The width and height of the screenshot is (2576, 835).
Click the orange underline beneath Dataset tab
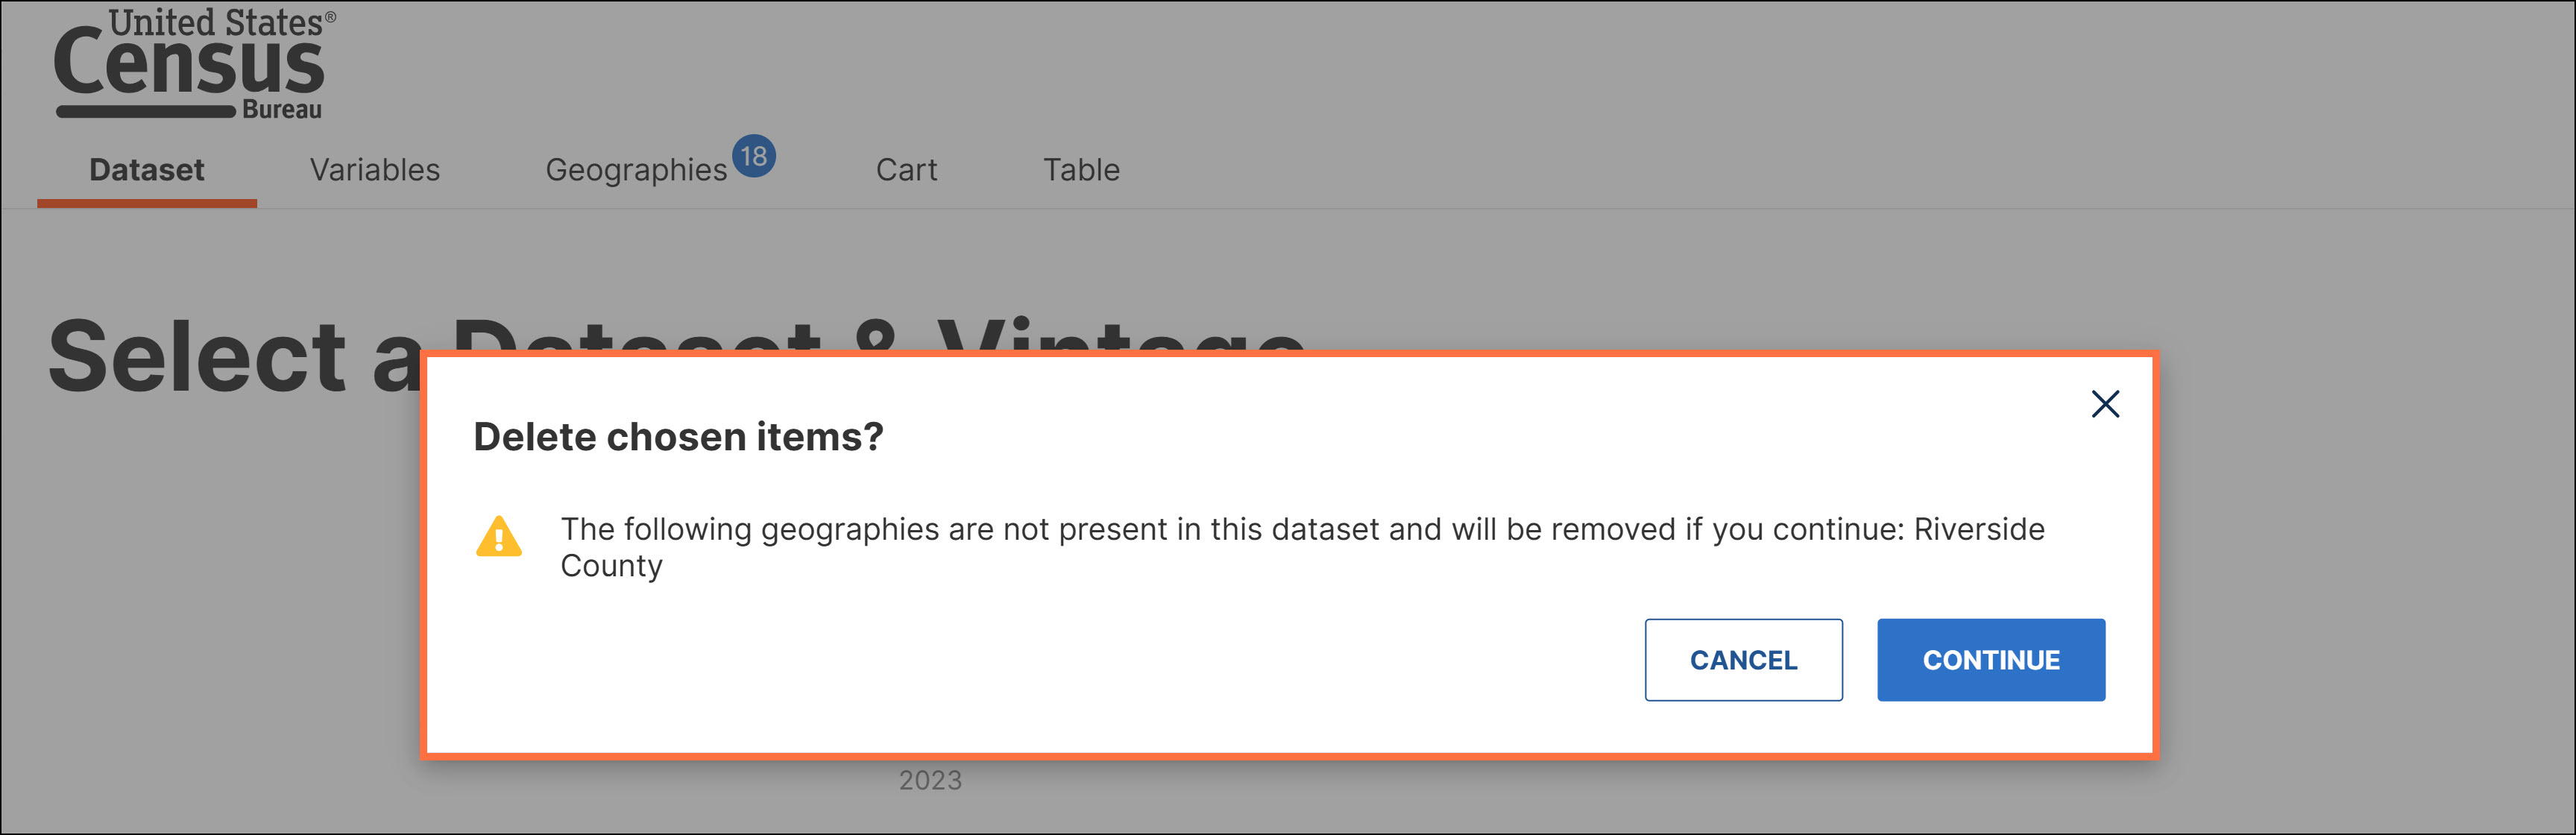pos(147,203)
